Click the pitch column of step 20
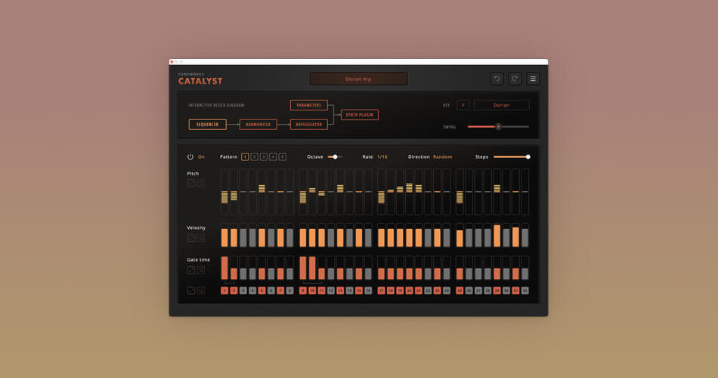Viewport: 718px width, 378px height. point(410,191)
